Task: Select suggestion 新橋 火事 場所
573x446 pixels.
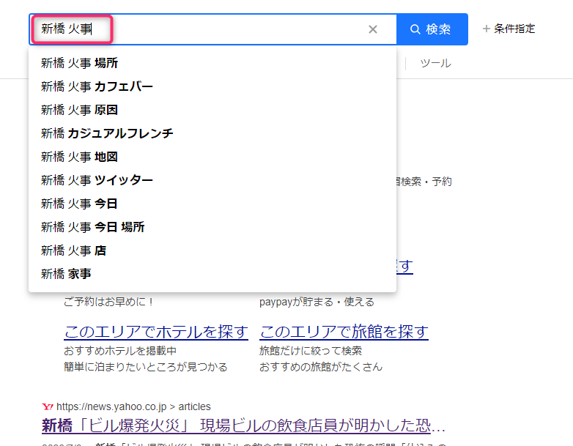Action: (x=79, y=63)
